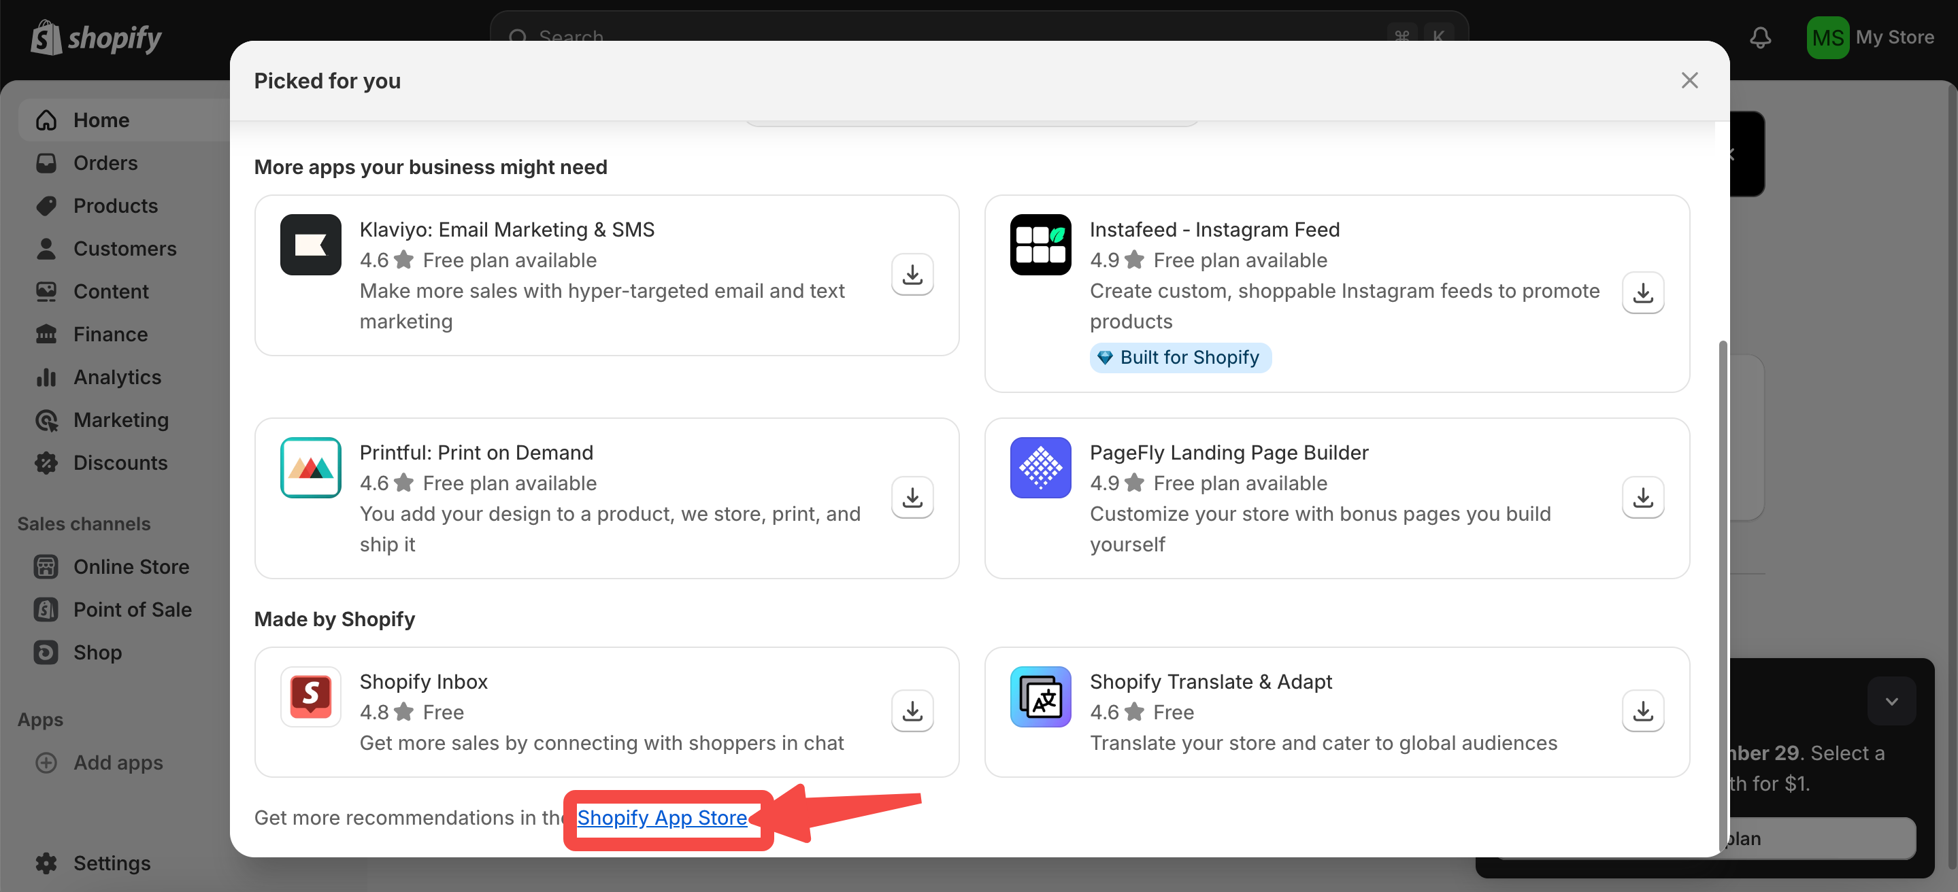Close the Picked for you dialog

[1689, 80]
